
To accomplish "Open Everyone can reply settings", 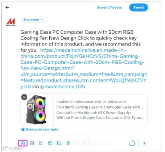I will [40, 130].
